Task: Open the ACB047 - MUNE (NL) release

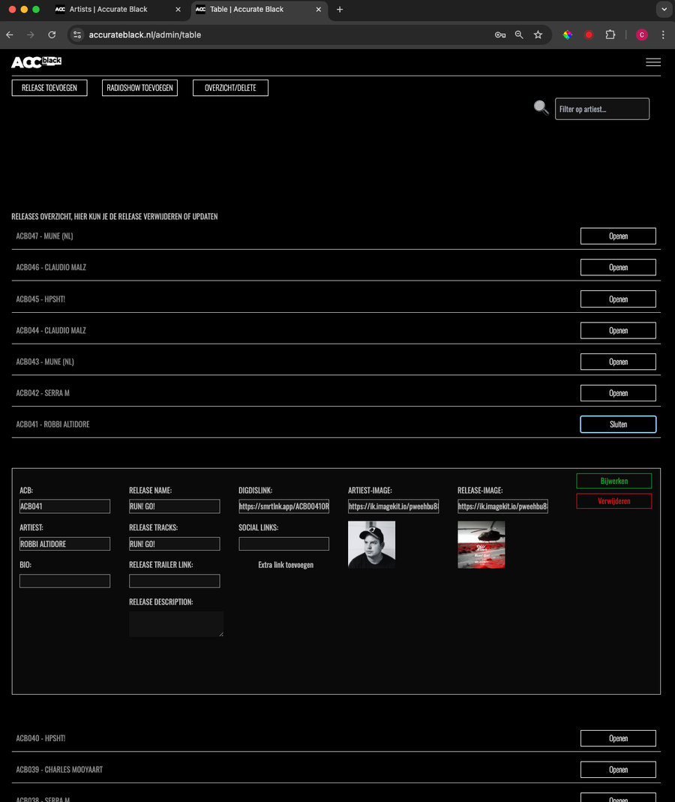Action: pyautogui.click(x=618, y=236)
